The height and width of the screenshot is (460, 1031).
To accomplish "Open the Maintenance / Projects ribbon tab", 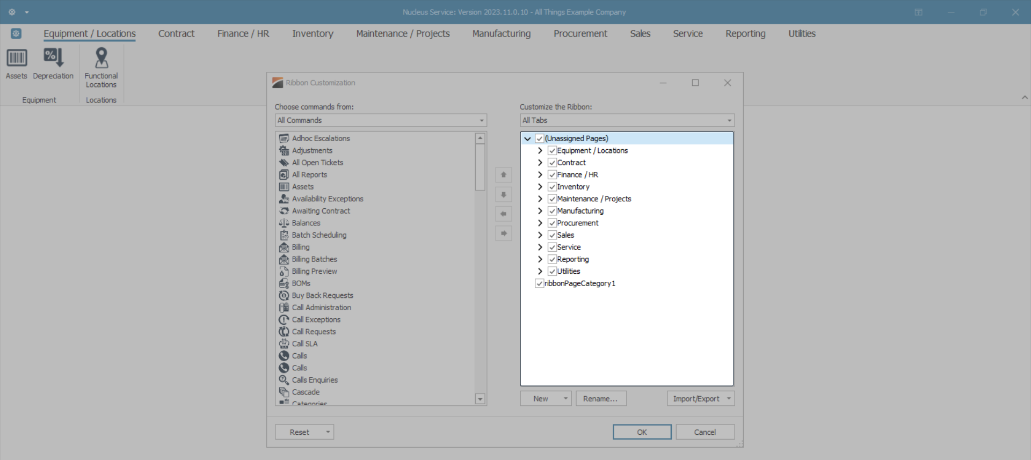I will pyautogui.click(x=403, y=34).
